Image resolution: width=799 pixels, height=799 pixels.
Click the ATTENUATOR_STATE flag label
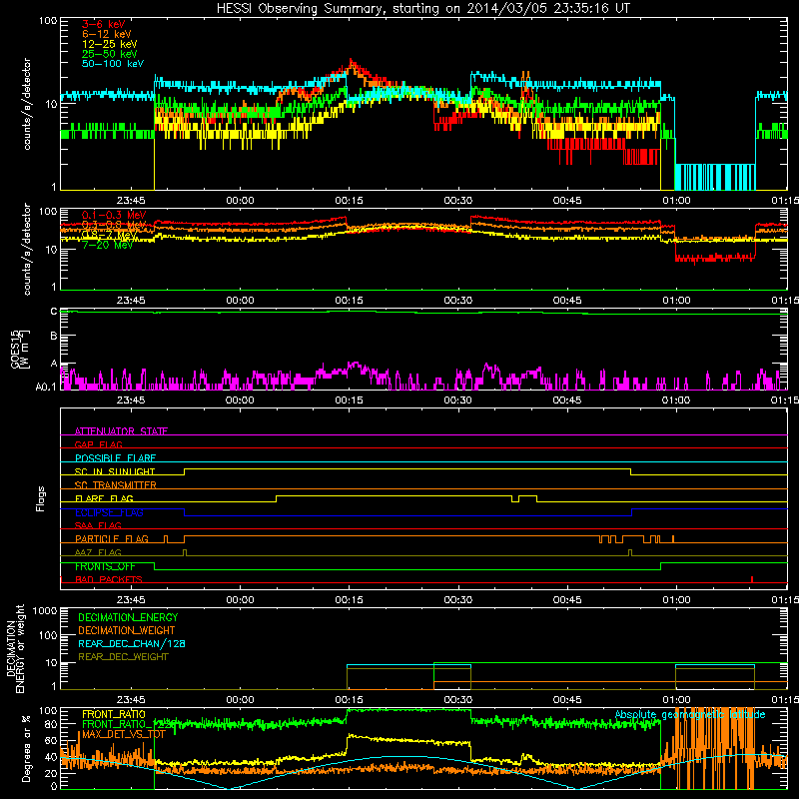121,431
